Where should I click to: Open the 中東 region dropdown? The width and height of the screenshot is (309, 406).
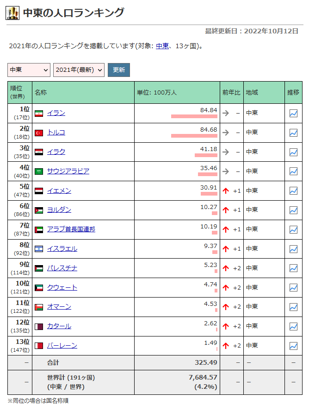click(29, 70)
